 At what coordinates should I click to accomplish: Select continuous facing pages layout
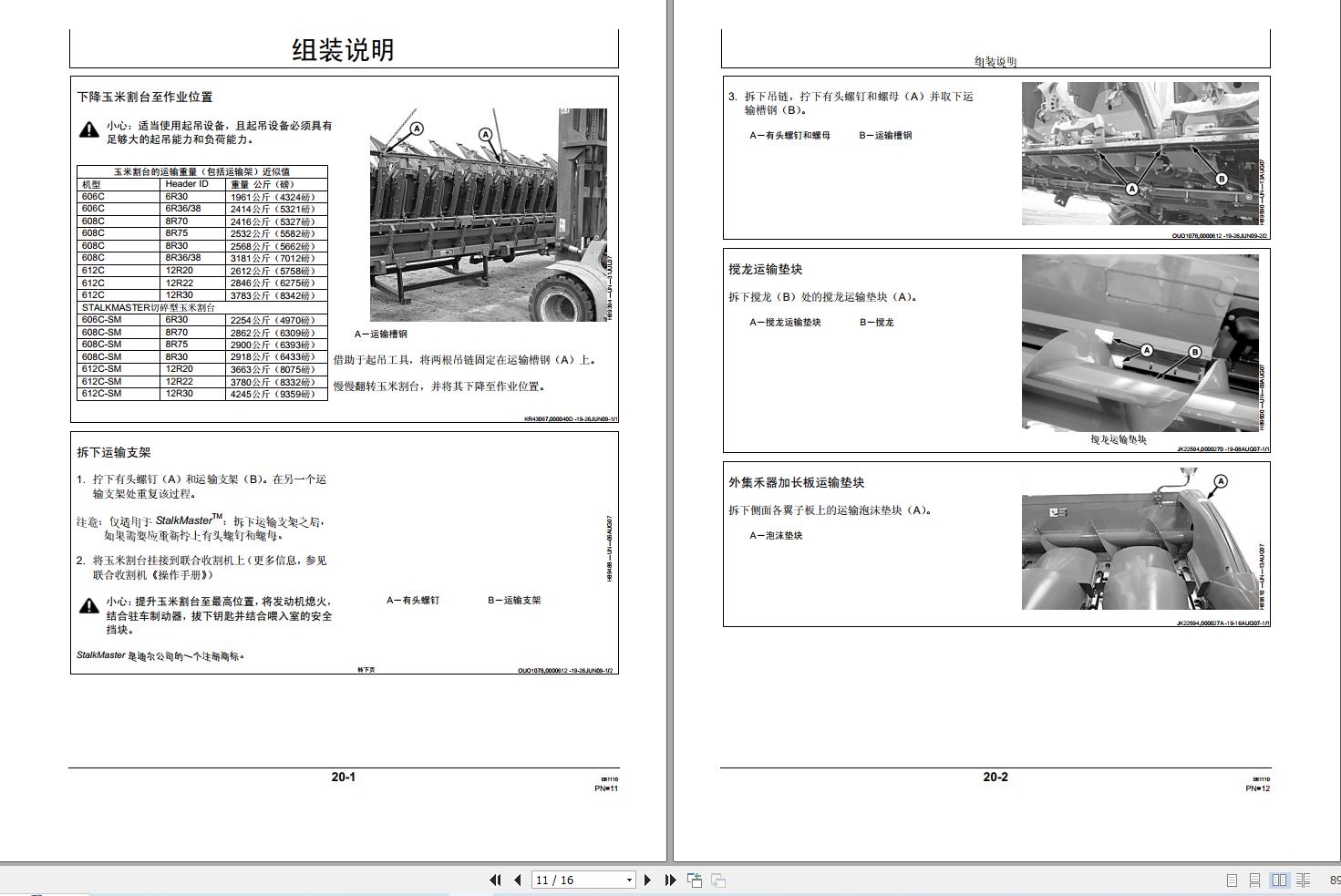click(1303, 881)
